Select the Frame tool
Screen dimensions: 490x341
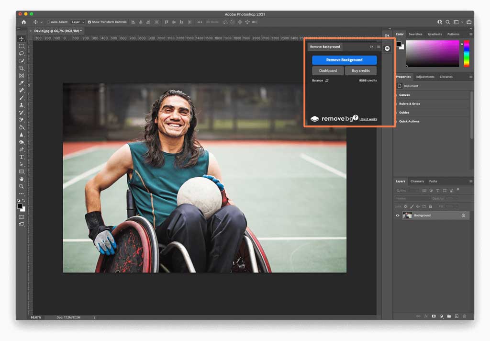click(22, 75)
